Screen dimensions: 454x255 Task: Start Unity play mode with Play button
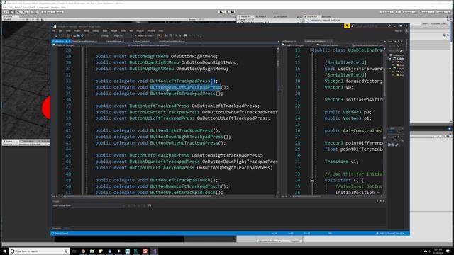[x=221, y=12]
